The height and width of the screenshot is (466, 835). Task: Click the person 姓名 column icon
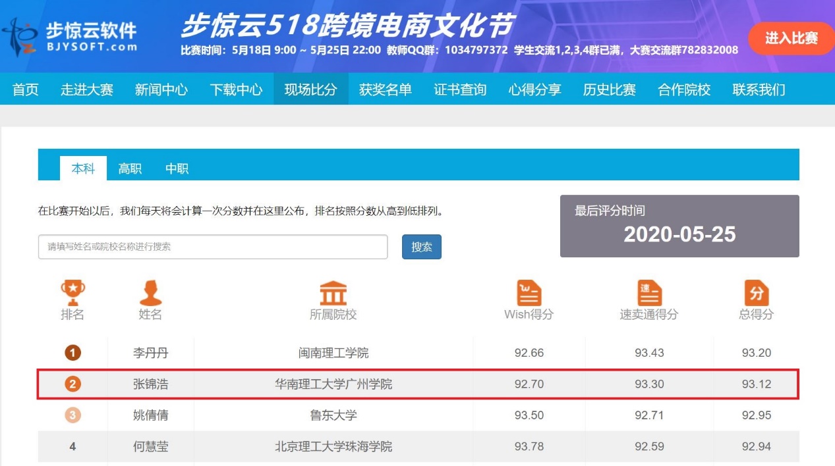coord(150,292)
